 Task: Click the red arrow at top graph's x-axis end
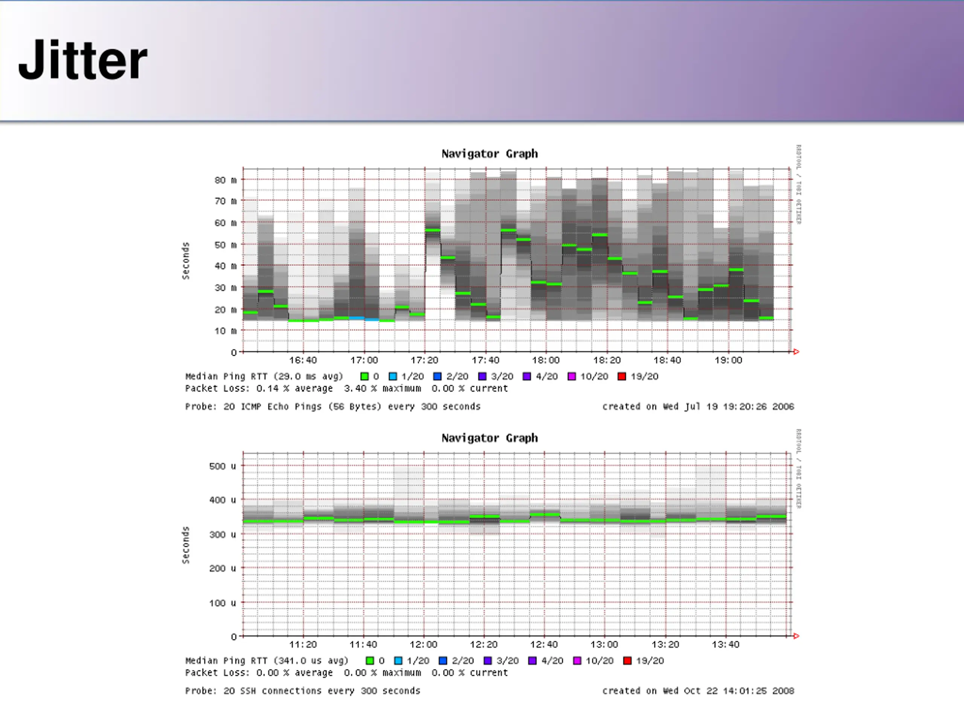pyautogui.click(x=796, y=352)
